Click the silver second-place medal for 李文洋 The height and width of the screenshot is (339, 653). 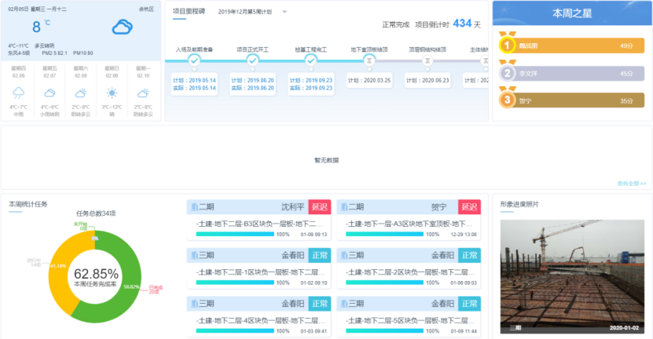click(508, 73)
